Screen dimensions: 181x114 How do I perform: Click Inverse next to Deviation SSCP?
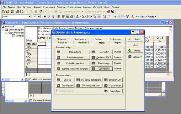(118, 57)
